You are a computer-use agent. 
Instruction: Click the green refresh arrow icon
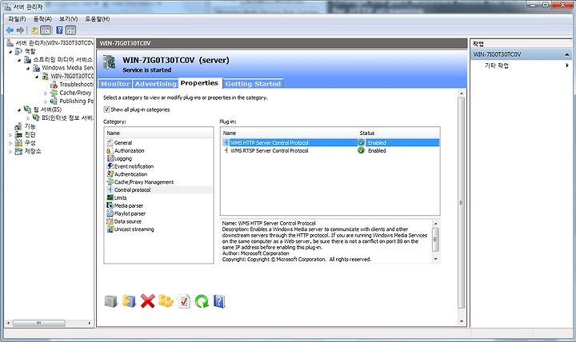[x=202, y=301]
